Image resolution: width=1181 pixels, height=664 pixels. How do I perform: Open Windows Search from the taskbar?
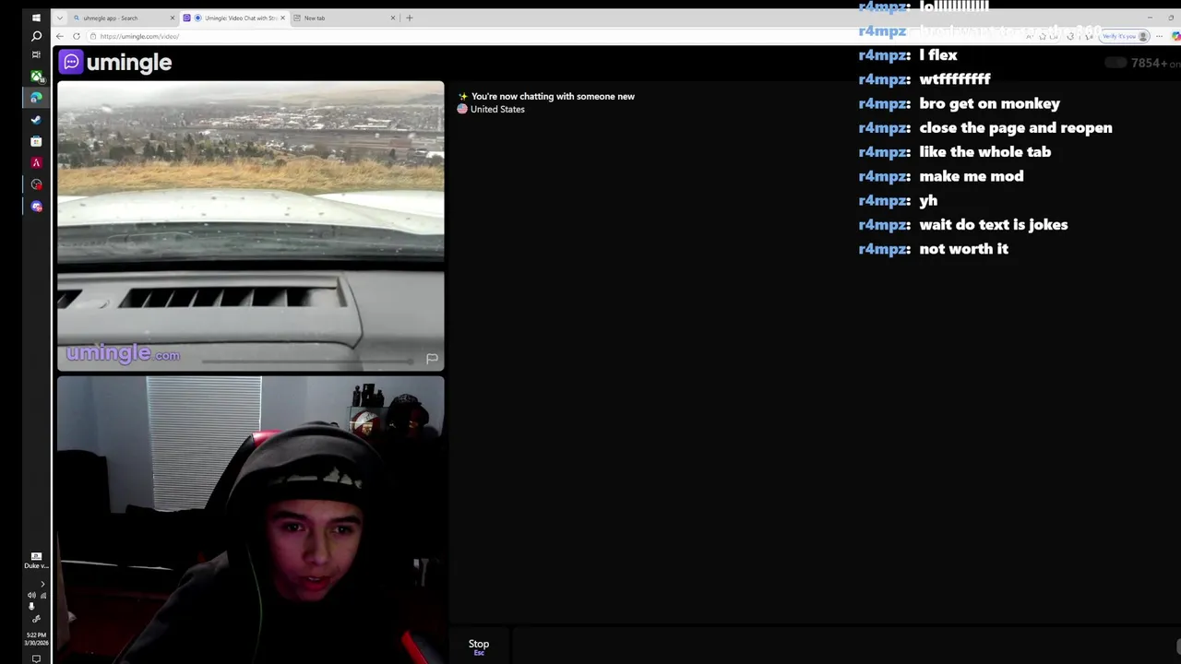(36, 36)
